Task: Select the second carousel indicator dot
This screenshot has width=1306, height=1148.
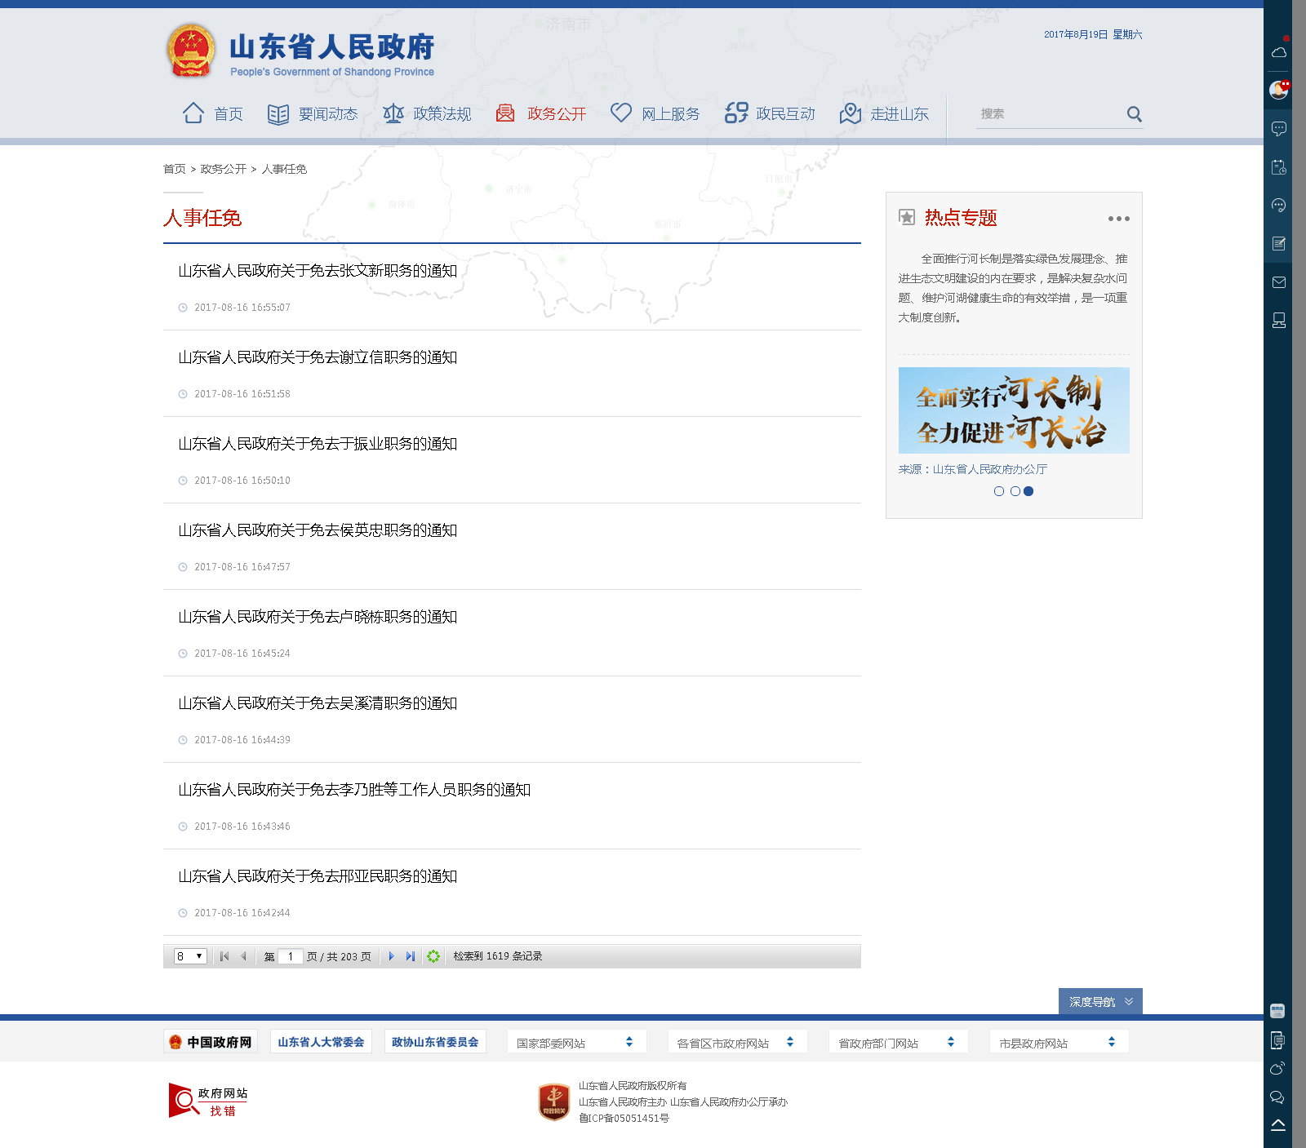Action: coord(1015,491)
